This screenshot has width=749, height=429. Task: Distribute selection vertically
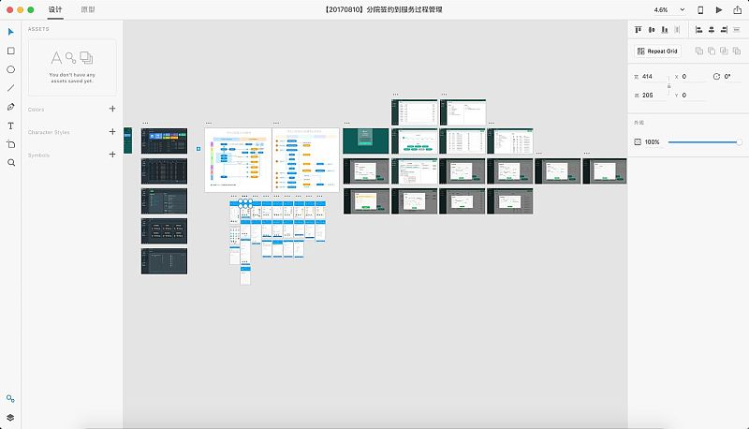[x=737, y=30]
